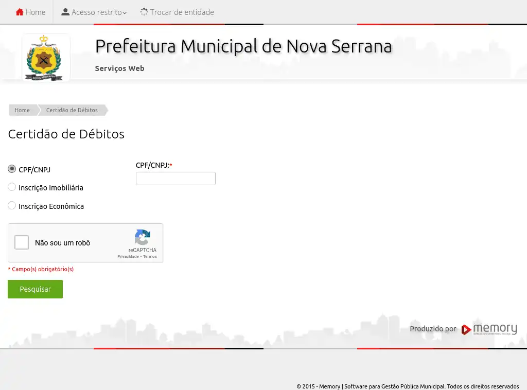This screenshot has width=527, height=390.
Task: Click the red Home house icon
Action: click(x=20, y=12)
